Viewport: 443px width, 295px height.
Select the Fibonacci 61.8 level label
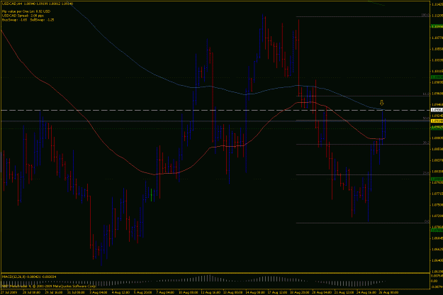click(x=426, y=94)
